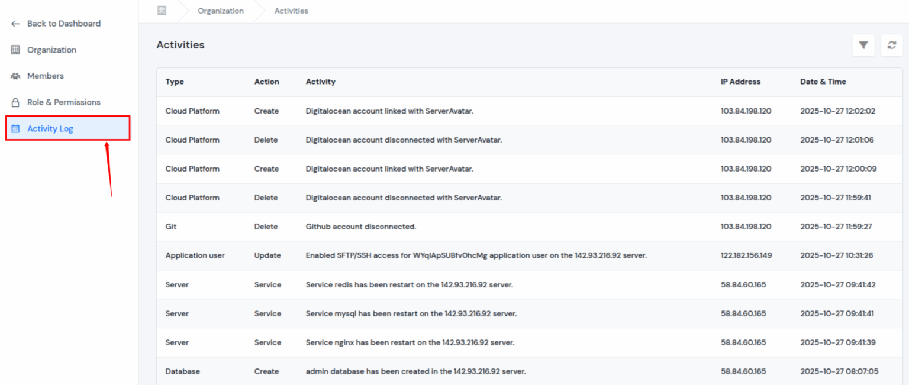The image size is (909, 385).
Task: Go back to Dashboard
Action: (64, 24)
